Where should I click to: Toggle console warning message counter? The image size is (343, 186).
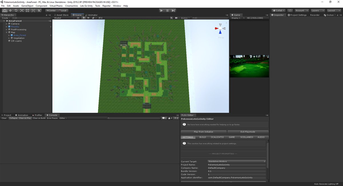[170, 118]
